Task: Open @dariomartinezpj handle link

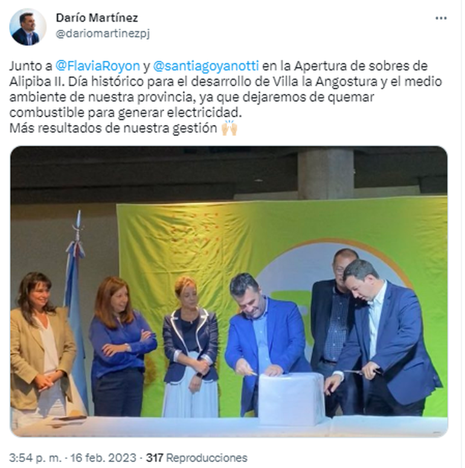Action: 103,33
